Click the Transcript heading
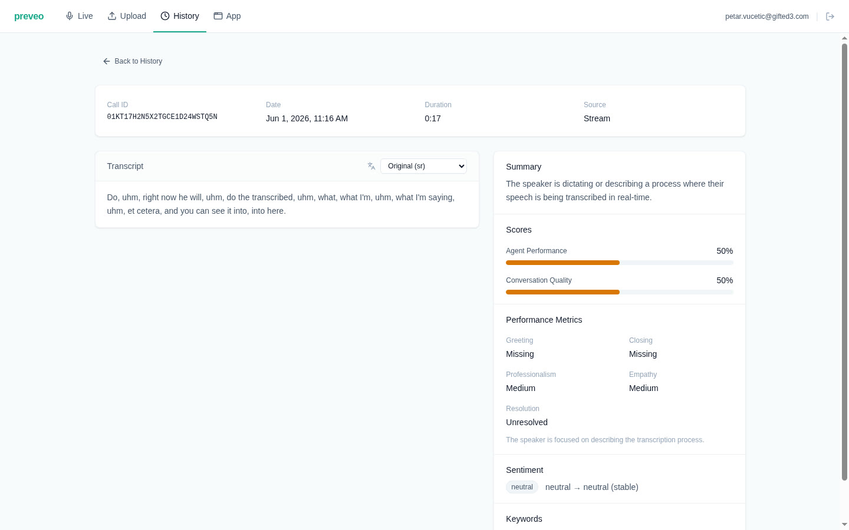The image size is (849, 530). 125,166
